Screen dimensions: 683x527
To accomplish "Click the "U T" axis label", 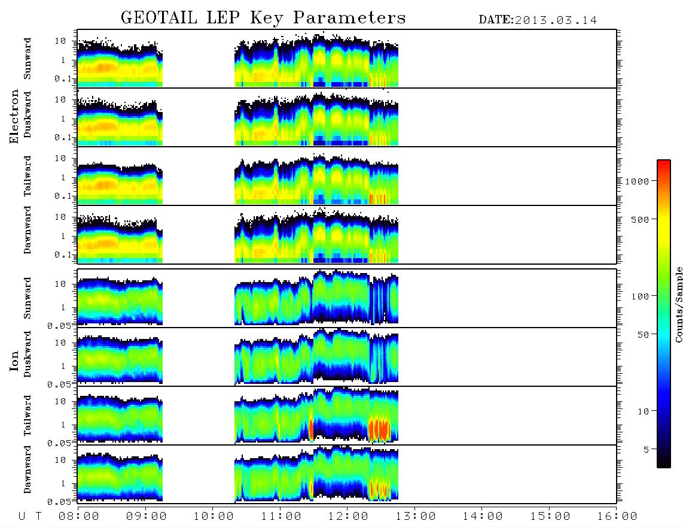I will click(x=31, y=517).
